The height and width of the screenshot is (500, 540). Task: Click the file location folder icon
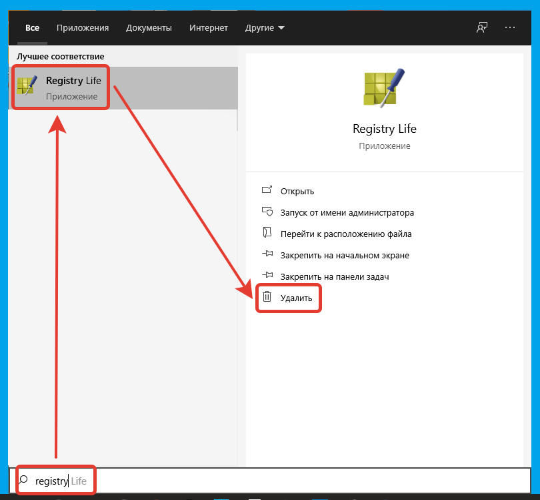click(267, 232)
